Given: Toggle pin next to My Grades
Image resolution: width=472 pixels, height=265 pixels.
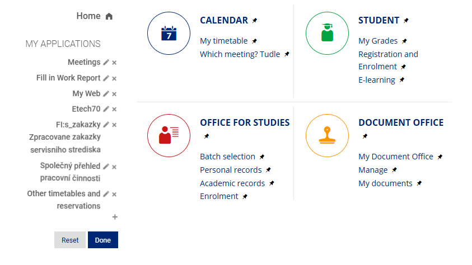Looking at the screenshot, I should point(404,41).
